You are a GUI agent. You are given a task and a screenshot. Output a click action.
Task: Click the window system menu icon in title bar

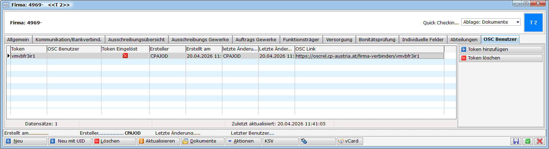point(6,5)
